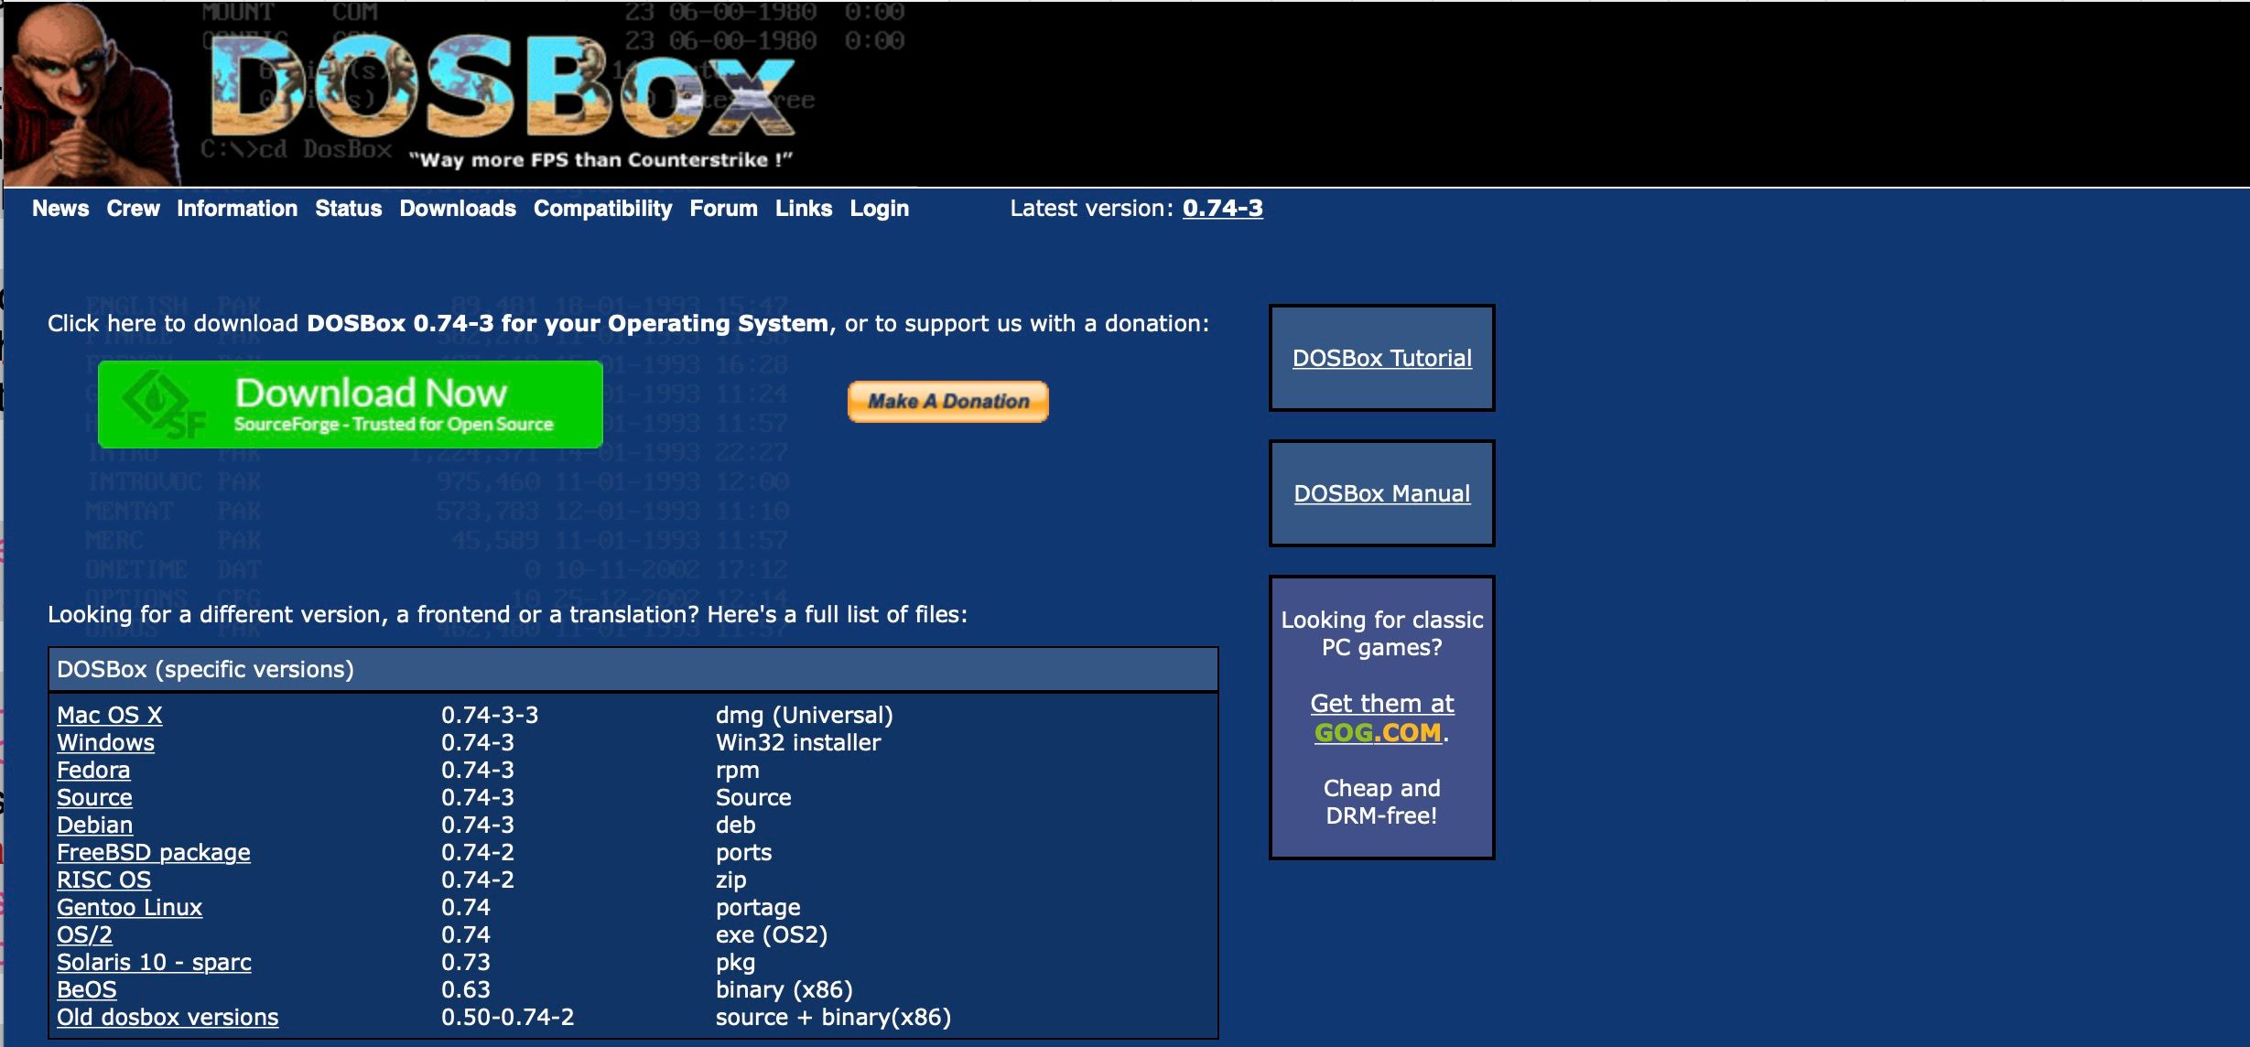
Task: Click the Old dosbox versions link
Action: 167,1017
